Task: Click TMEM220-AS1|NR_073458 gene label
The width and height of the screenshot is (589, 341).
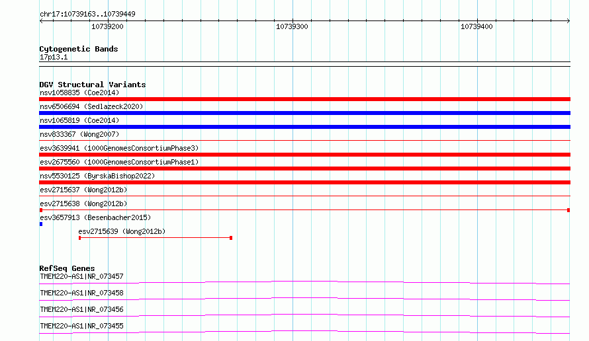Action: click(x=81, y=293)
